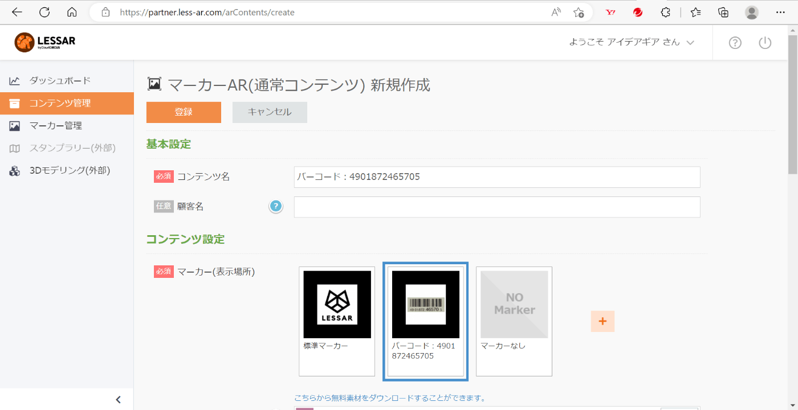Click the キャンセル button
The image size is (798, 410).
(x=270, y=112)
